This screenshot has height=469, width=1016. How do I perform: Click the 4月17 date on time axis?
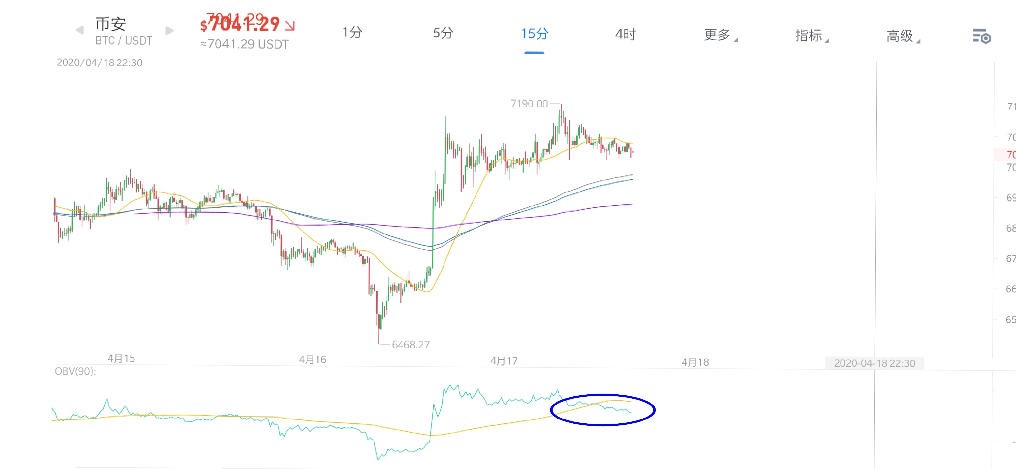click(504, 361)
